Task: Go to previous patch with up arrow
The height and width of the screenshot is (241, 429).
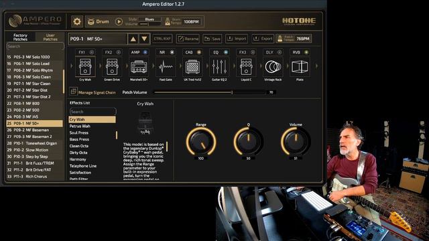Action: pos(133,39)
